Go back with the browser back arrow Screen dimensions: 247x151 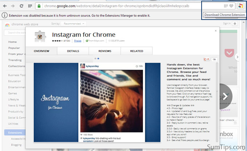coord(5,6)
